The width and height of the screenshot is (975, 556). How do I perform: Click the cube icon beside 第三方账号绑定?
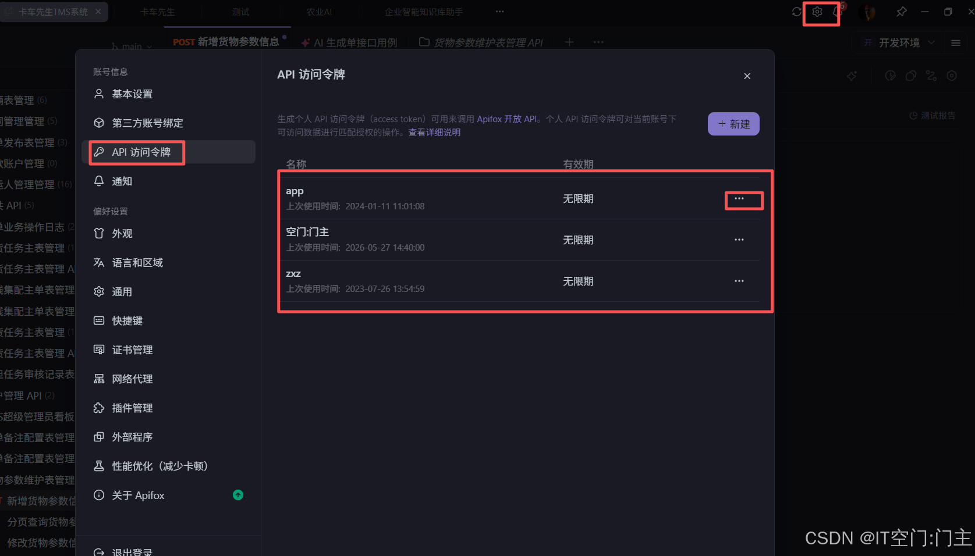[x=99, y=123]
